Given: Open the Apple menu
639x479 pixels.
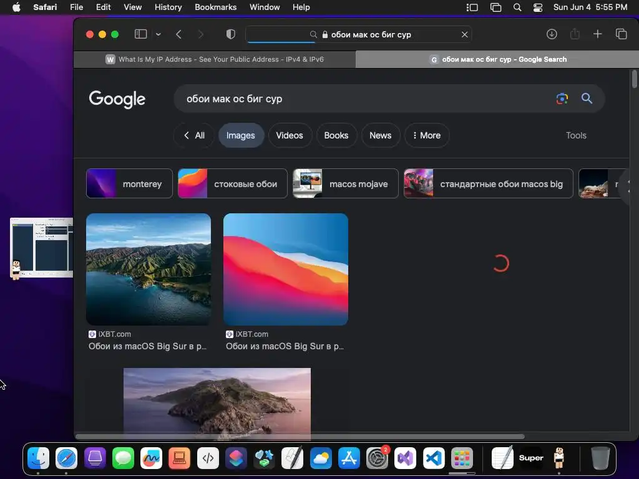Looking at the screenshot, I should 16,7.
